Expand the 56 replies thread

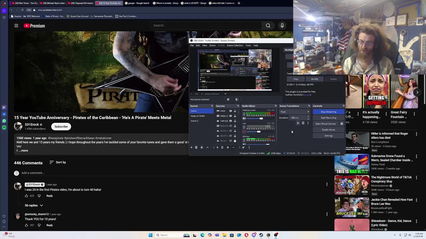click(34, 205)
